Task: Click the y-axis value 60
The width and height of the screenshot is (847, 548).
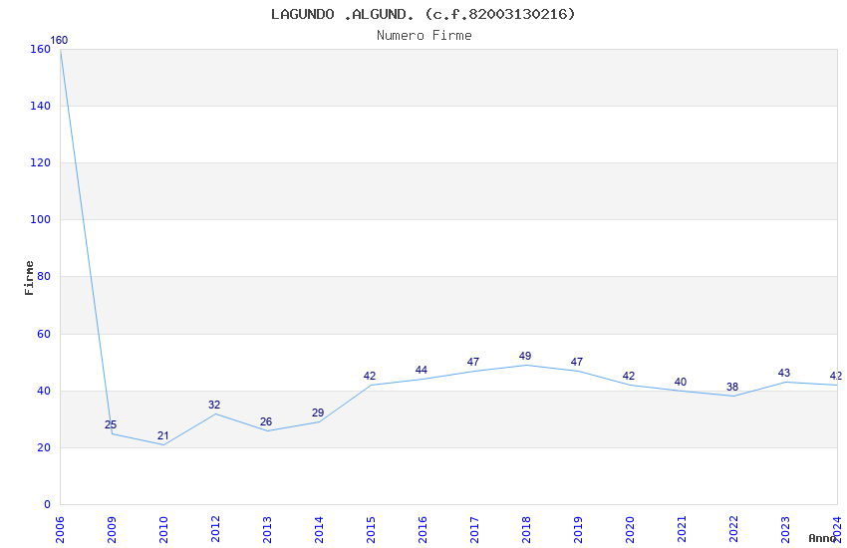Action: [44, 334]
